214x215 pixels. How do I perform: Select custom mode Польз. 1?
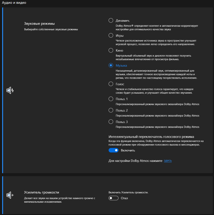coord(111,99)
